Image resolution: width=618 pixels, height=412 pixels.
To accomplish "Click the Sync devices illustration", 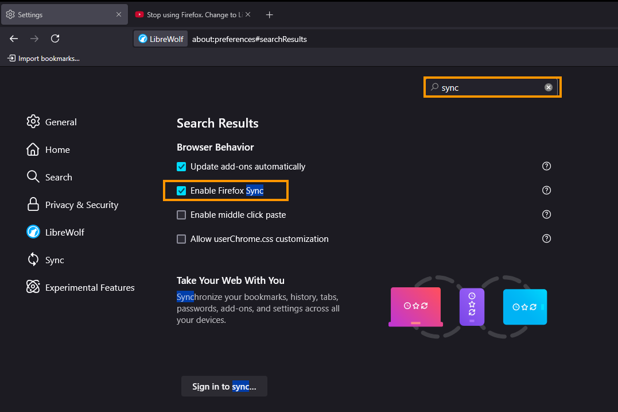I will [x=468, y=307].
